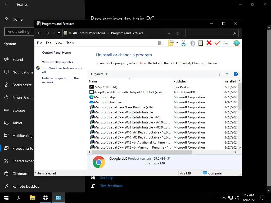This screenshot has height=203, width=271.
Task: Click the forward navigation arrow
Action: click(x=47, y=33)
